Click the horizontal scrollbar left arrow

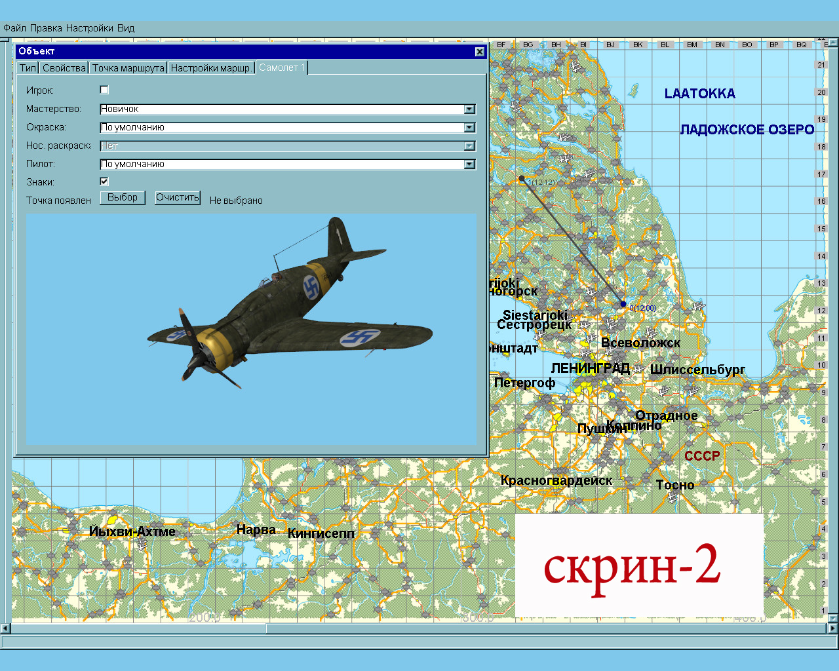tap(5, 628)
